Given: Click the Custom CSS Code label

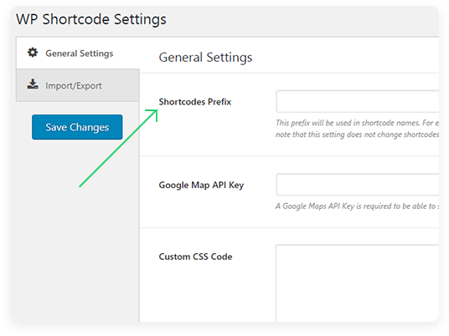Looking at the screenshot, I should pyautogui.click(x=195, y=257).
